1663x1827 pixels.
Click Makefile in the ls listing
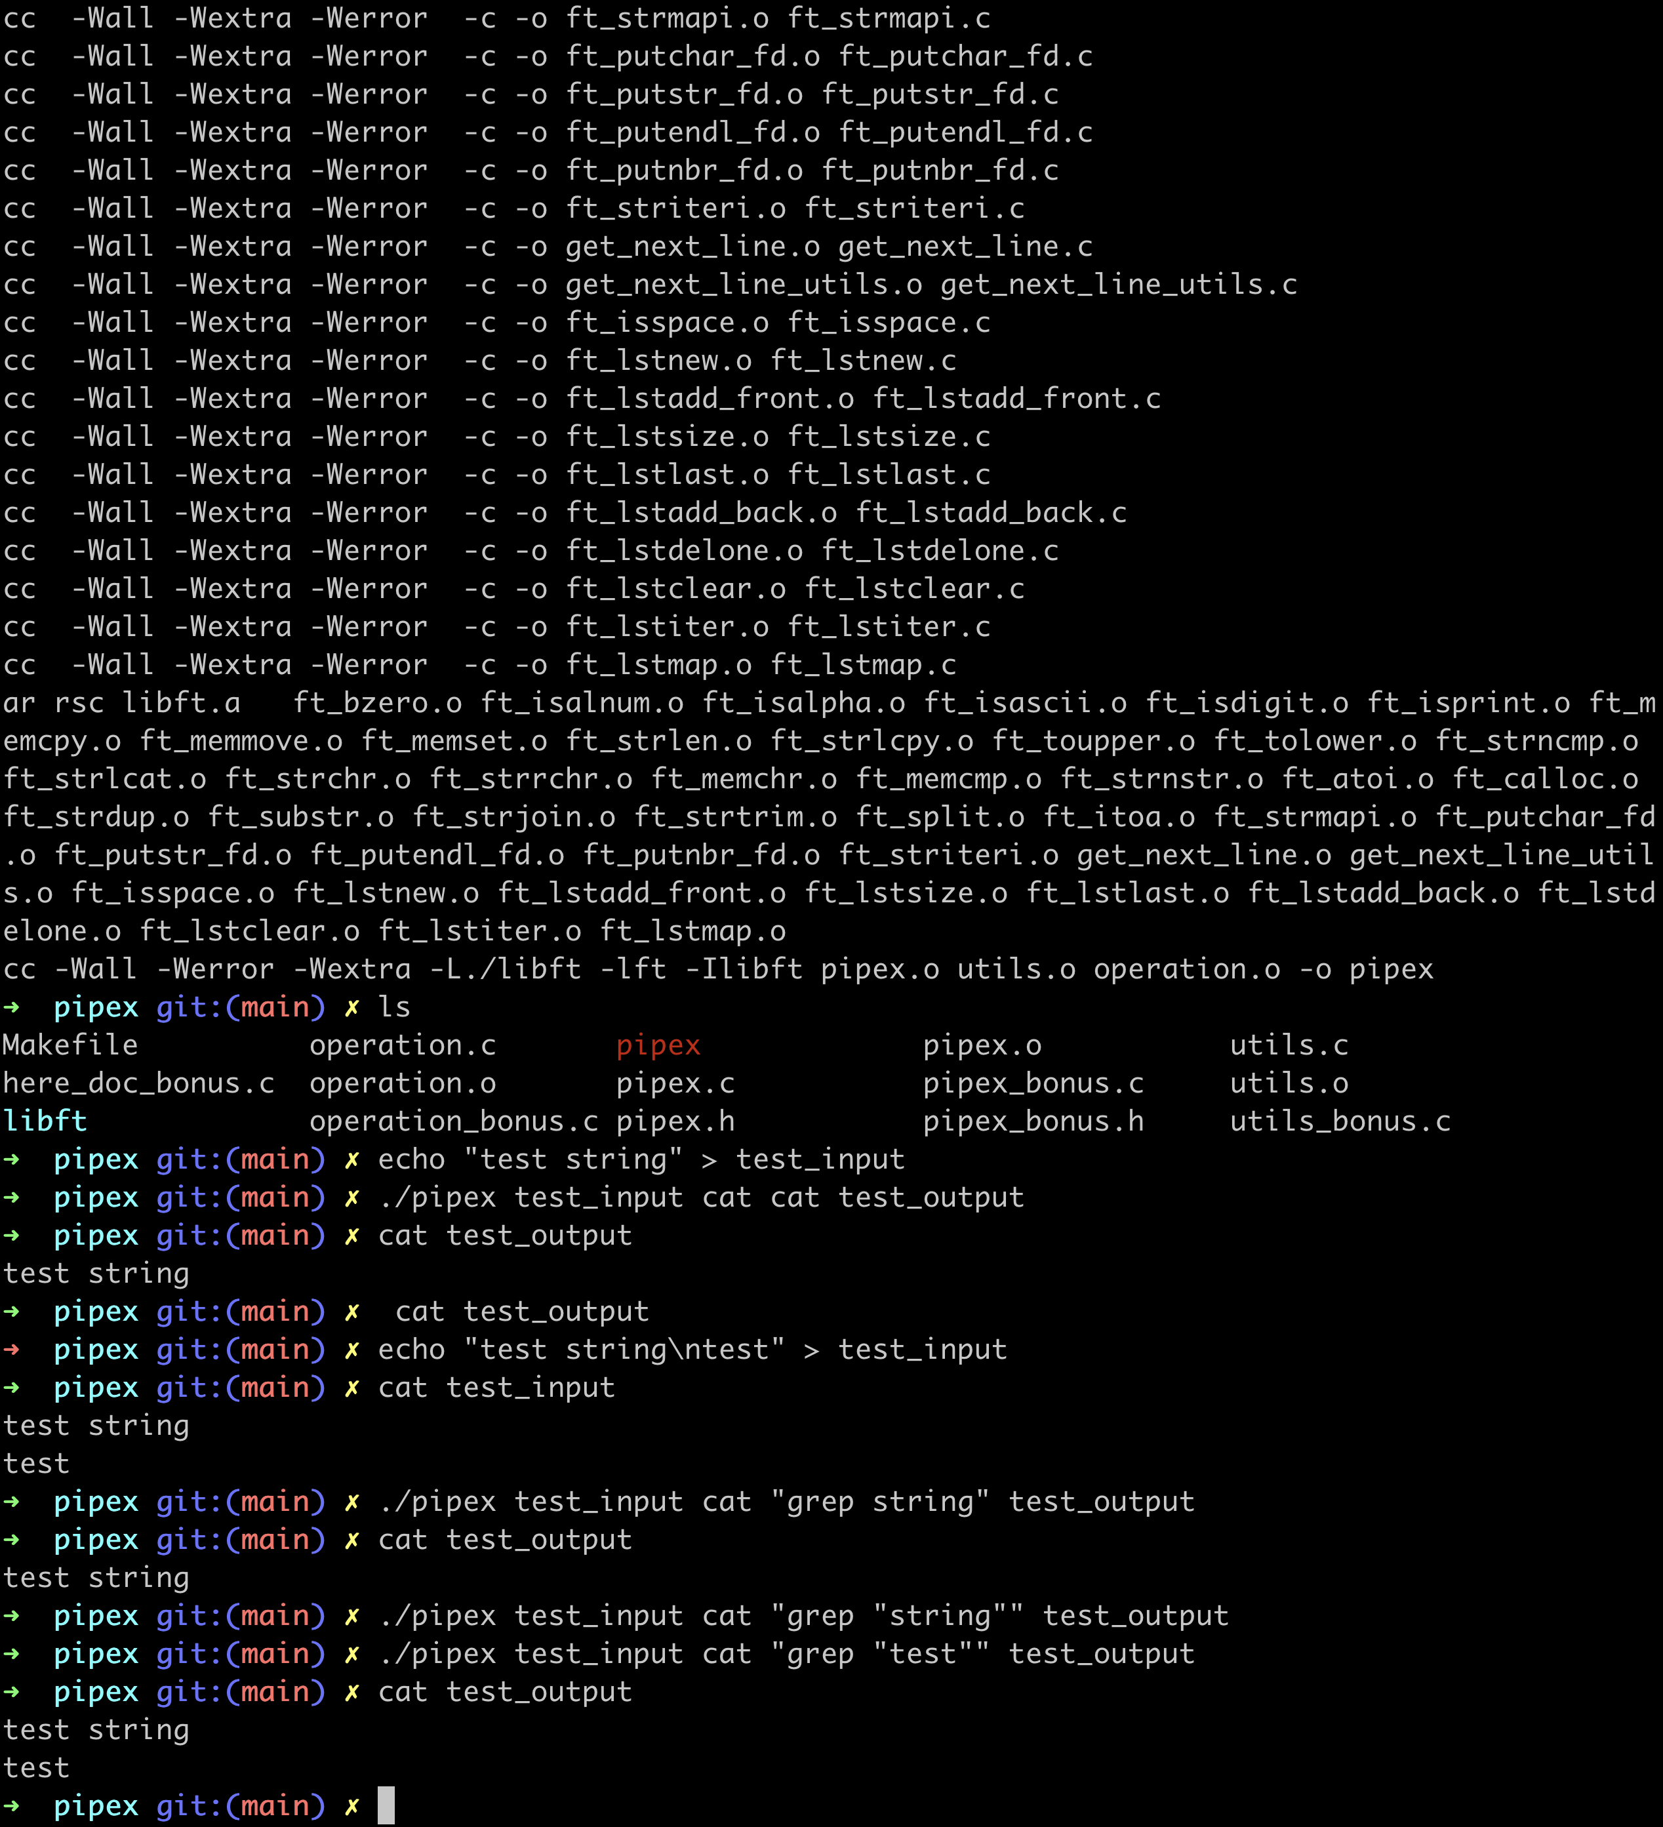click(70, 1045)
